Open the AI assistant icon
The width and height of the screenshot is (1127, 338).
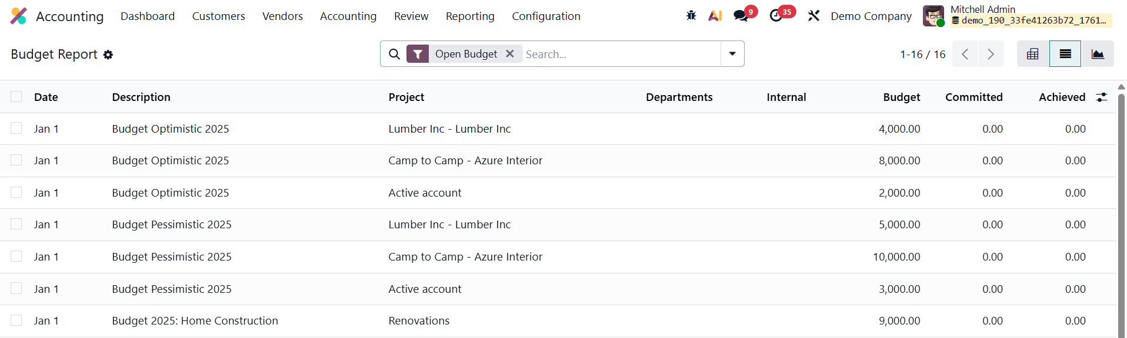point(715,16)
